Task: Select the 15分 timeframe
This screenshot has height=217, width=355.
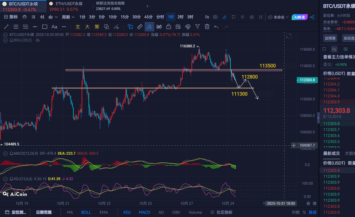Action: pos(125,17)
